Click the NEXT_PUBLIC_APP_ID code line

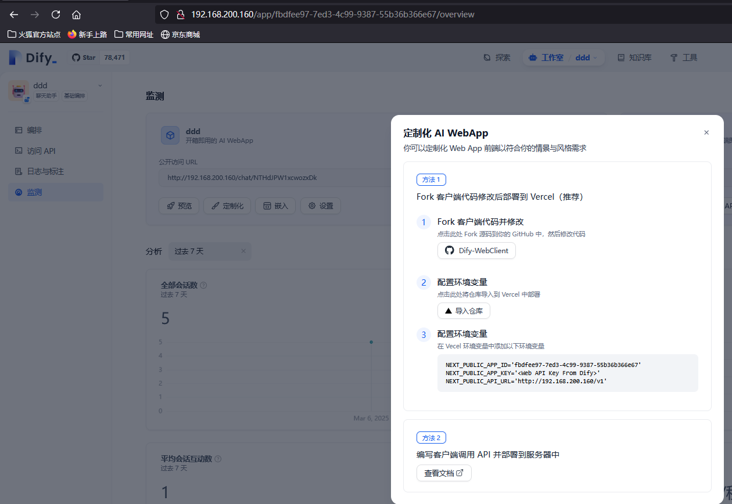click(543, 365)
